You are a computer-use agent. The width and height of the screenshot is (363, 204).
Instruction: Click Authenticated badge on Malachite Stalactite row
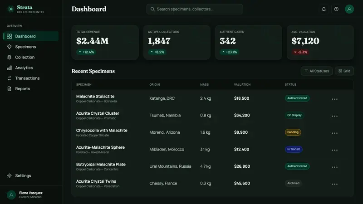pyautogui.click(x=297, y=98)
